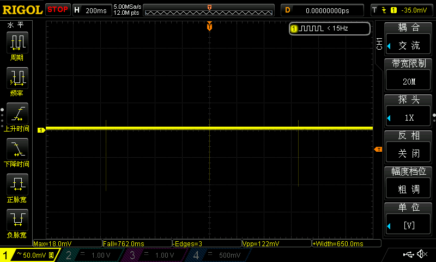Toggle Invert (反相) 关闭 setting

pos(408,153)
